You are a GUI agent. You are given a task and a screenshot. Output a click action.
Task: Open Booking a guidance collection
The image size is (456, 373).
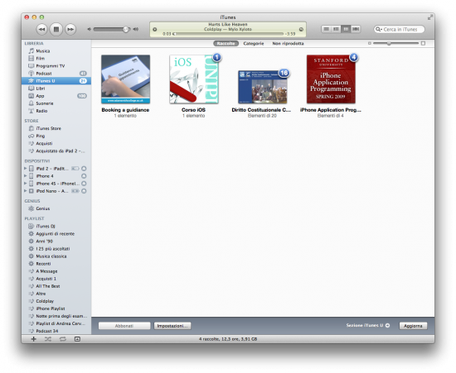coord(126,79)
